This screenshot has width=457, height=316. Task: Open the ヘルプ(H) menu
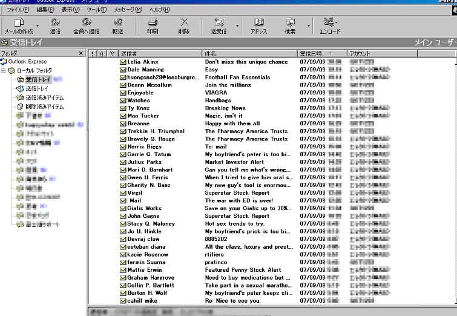click(x=159, y=10)
